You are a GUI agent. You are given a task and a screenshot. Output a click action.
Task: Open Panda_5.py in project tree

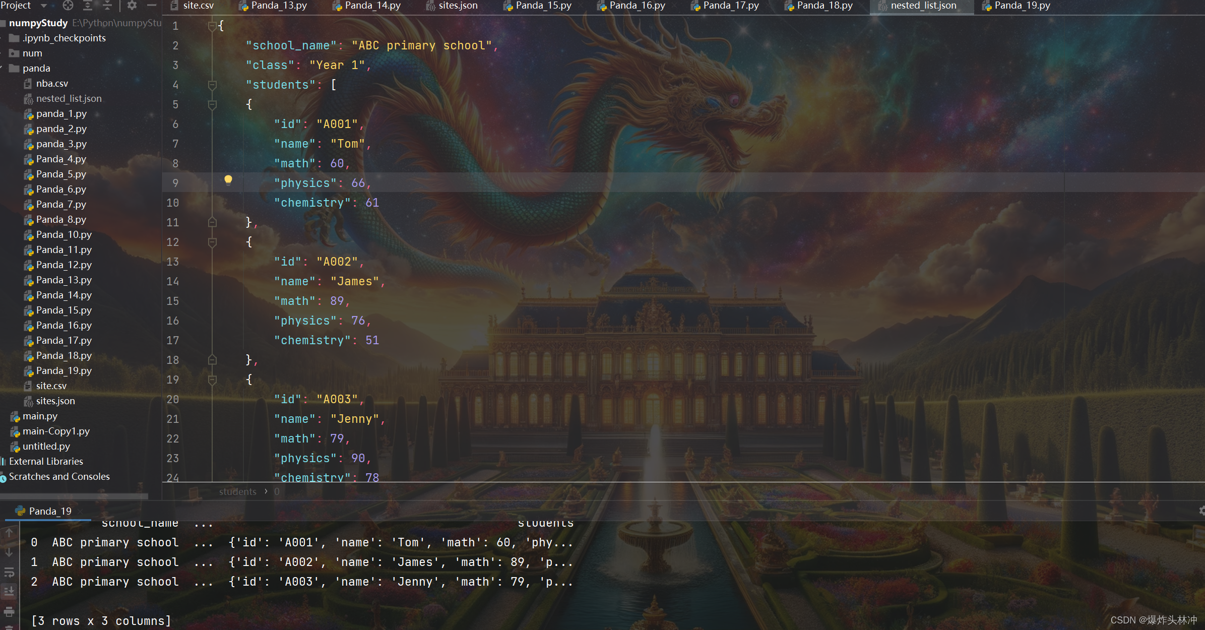tap(61, 174)
